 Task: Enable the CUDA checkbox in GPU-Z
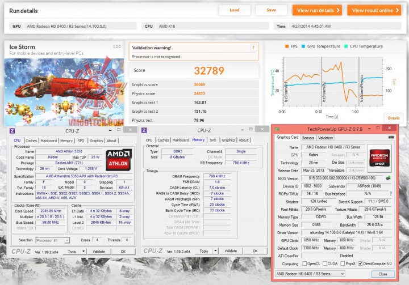(x=325, y=263)
